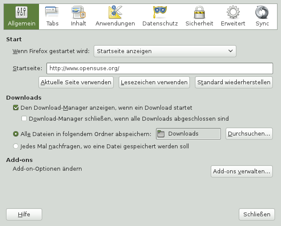Open the Inhalt settings icon
Screen dimensions: 281x226
pyautogui.click(x=78, y=12)
